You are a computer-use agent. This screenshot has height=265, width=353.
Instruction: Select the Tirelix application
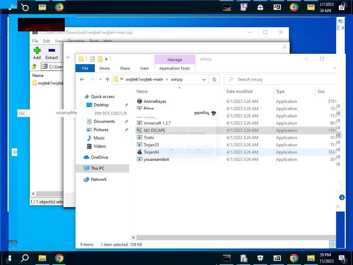(x=149, y=137)
